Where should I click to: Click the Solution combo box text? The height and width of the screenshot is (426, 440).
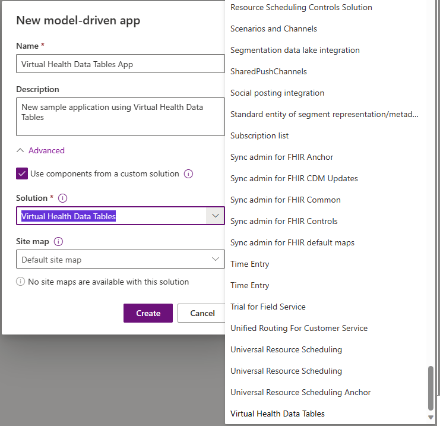68,216
